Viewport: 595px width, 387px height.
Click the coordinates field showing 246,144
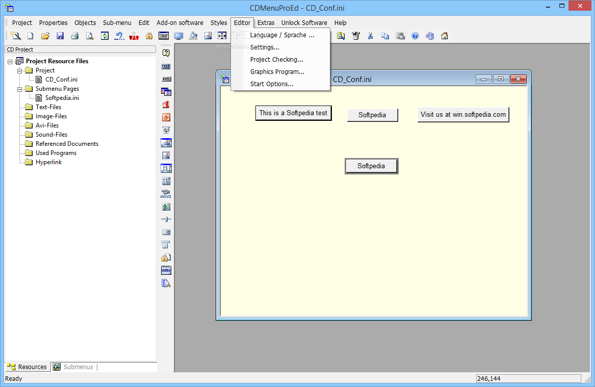528,379
